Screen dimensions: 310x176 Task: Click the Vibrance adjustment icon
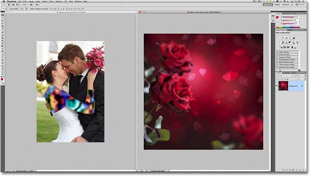click(x=279, y=43)
